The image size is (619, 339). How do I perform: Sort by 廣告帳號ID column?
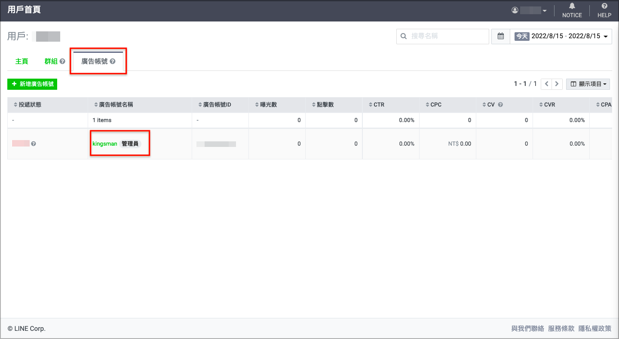tap(215, 105)
